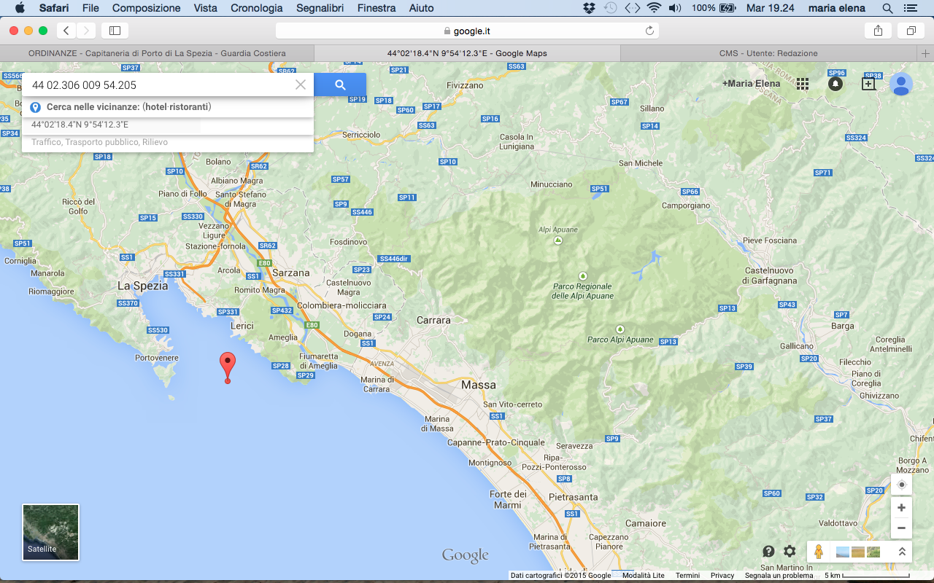Click the red map pin marker
The height and width of the screenshot is (583, 934).
pos(228,364)
